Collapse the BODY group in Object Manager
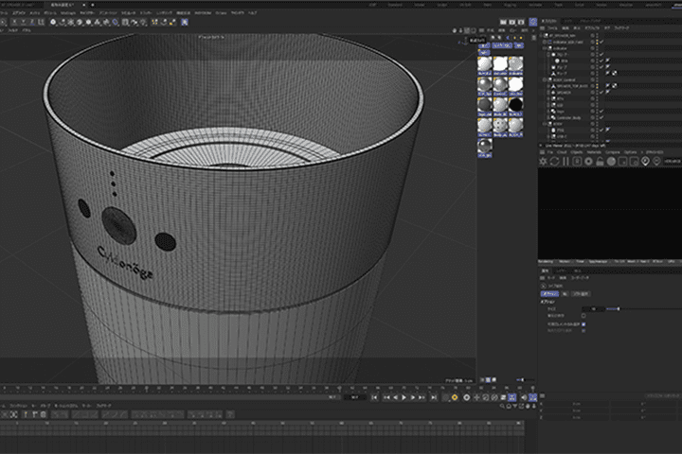Image resolution: width=682 pixels, height=454 pixels. click(x=544, y=124)
